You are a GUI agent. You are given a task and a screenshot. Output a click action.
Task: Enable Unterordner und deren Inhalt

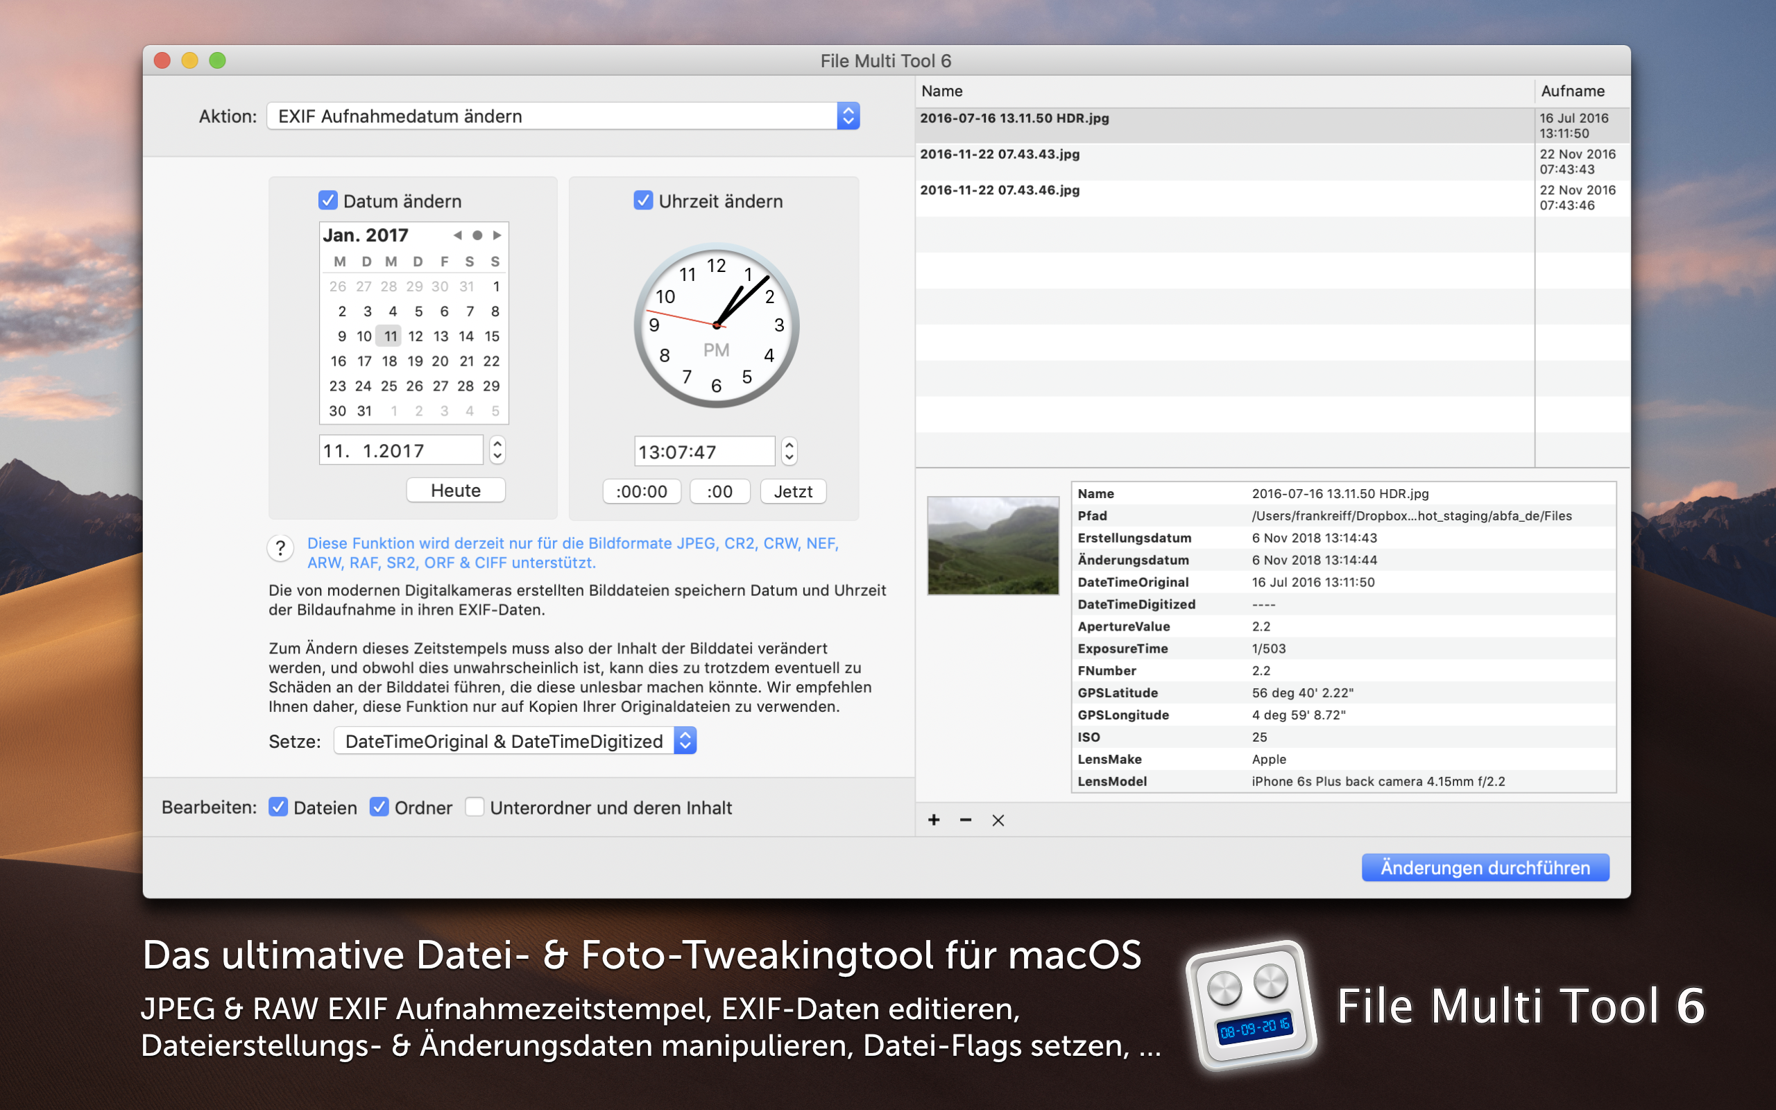point(475,807)
